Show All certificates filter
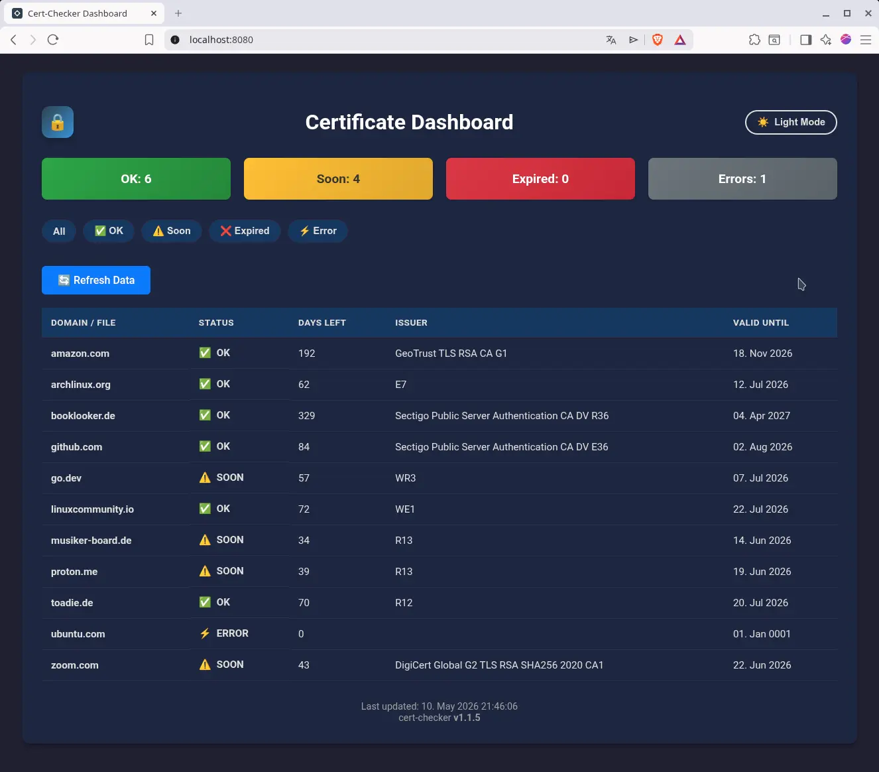This screenshot has height=772, width=879. tap(59, 231)
